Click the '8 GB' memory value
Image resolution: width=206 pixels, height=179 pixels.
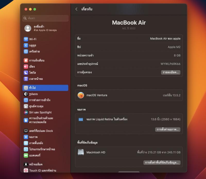point(177,55)
